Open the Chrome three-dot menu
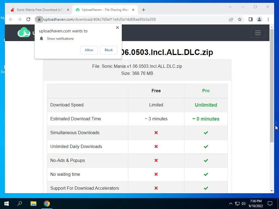Viewport: 279px width, 209px height. tap(268, 19)
